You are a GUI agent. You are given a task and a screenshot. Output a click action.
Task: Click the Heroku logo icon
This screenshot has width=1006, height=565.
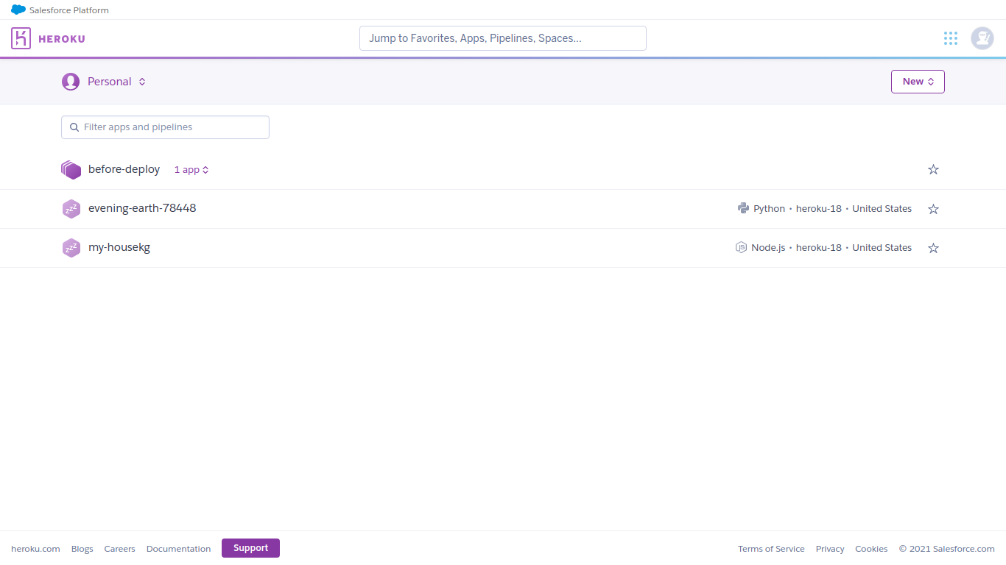coord(21,38)
